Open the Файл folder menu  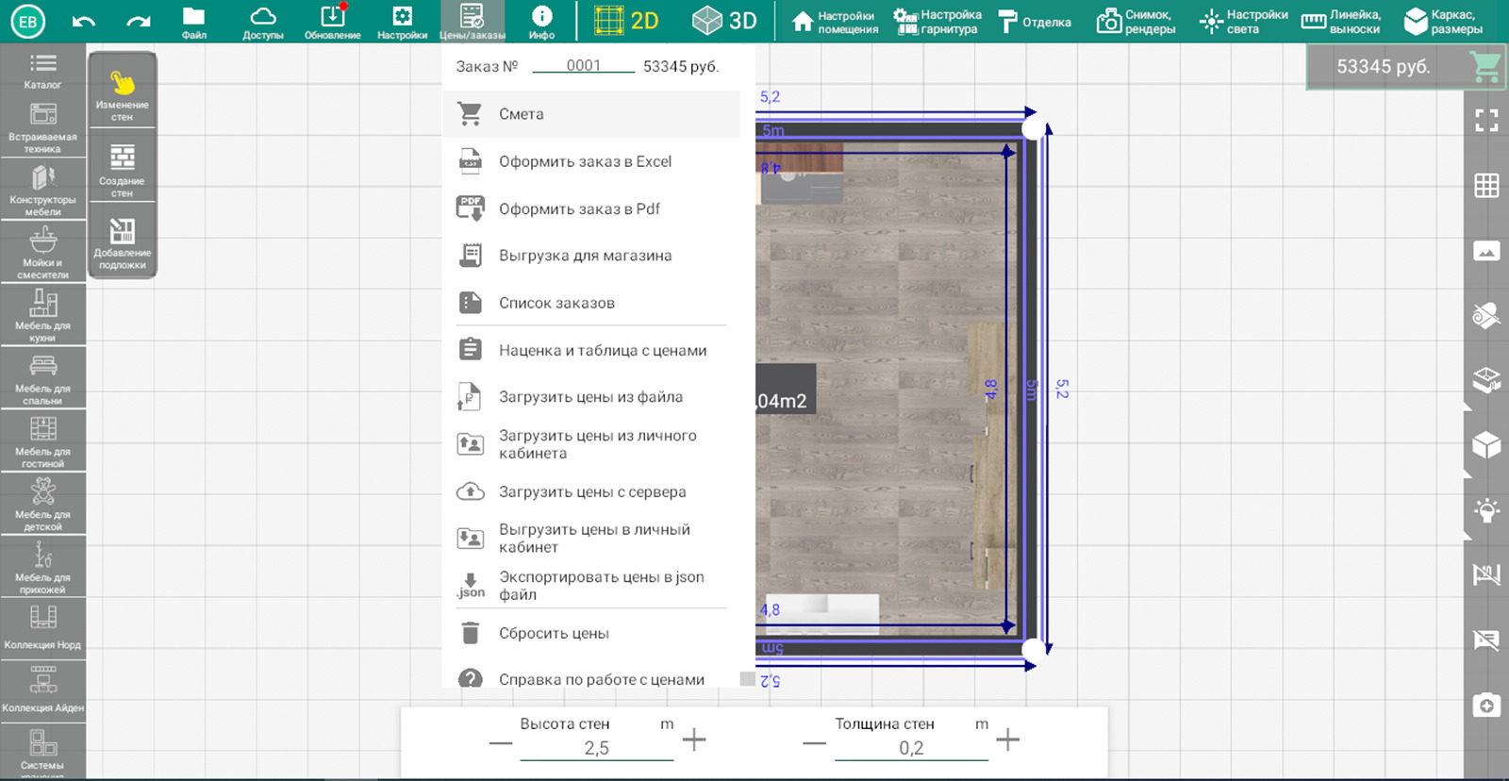click(193, 22)
